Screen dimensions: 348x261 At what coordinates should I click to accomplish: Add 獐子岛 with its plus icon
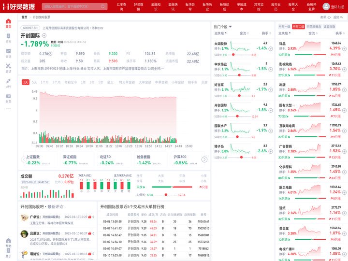click(271, 151)
